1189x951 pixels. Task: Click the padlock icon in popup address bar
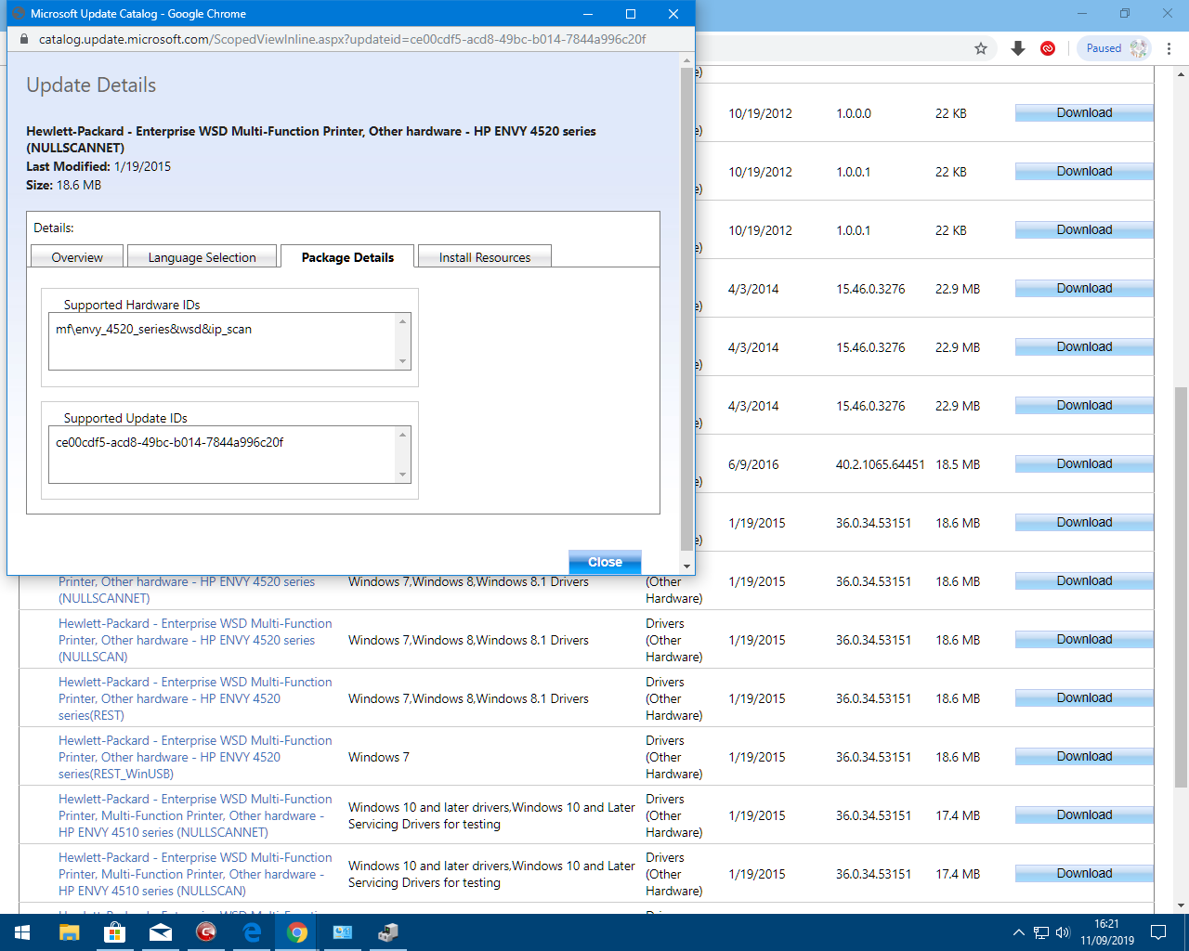pyautogui.click(x=24, y=39)
